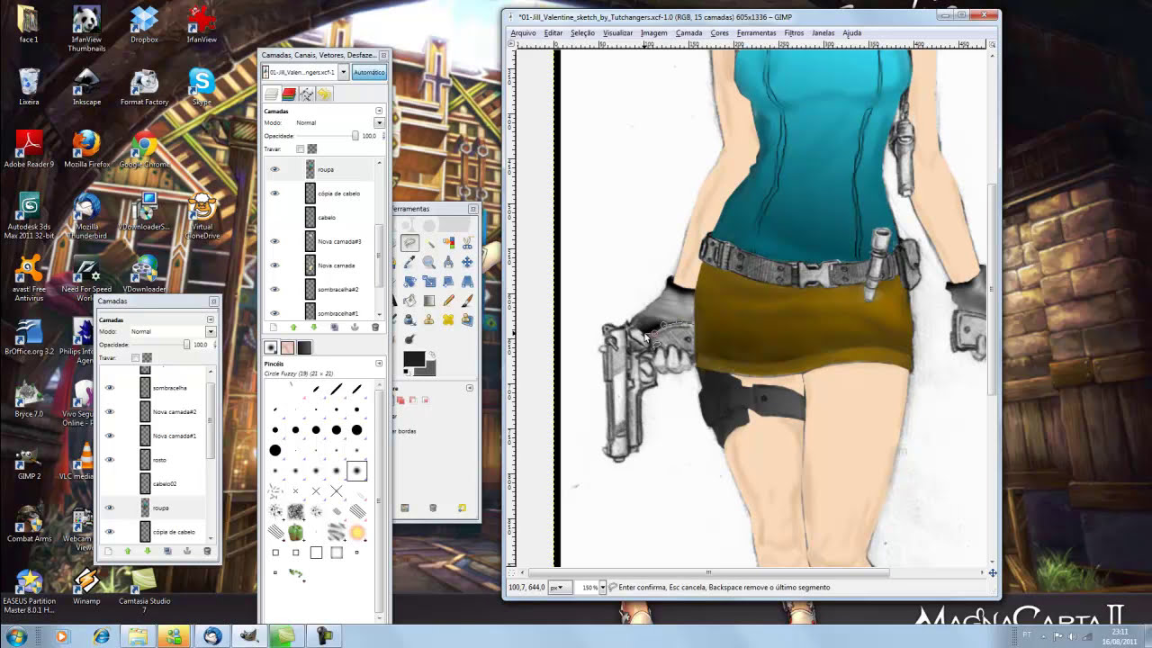The image size is (1152, 648).
Task: Open px unit dropdown in status bar
Action: 562,588
